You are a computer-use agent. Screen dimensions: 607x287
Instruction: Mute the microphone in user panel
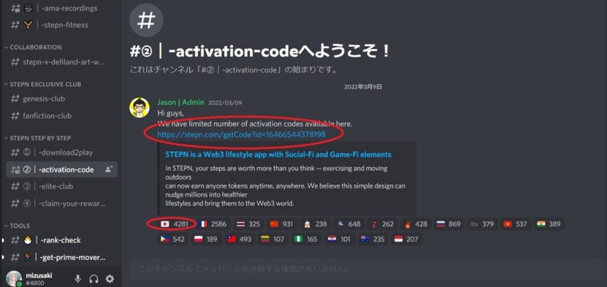click(x=78, y=279)
